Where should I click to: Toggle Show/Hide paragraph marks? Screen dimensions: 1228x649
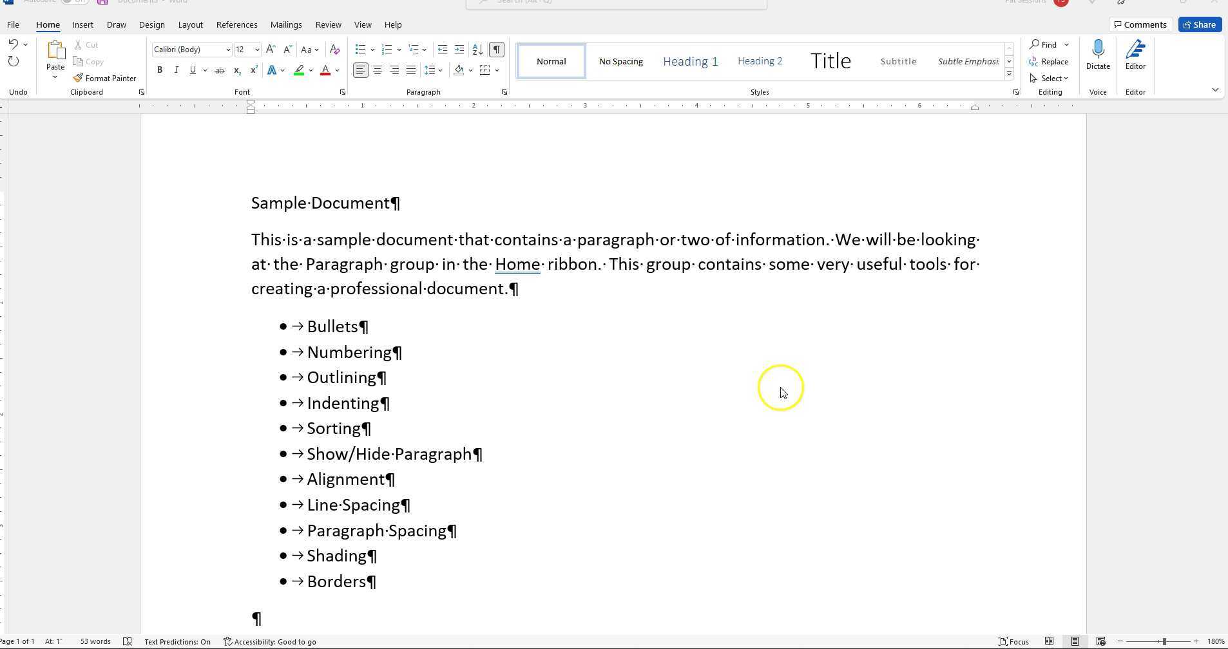[496, 50]
